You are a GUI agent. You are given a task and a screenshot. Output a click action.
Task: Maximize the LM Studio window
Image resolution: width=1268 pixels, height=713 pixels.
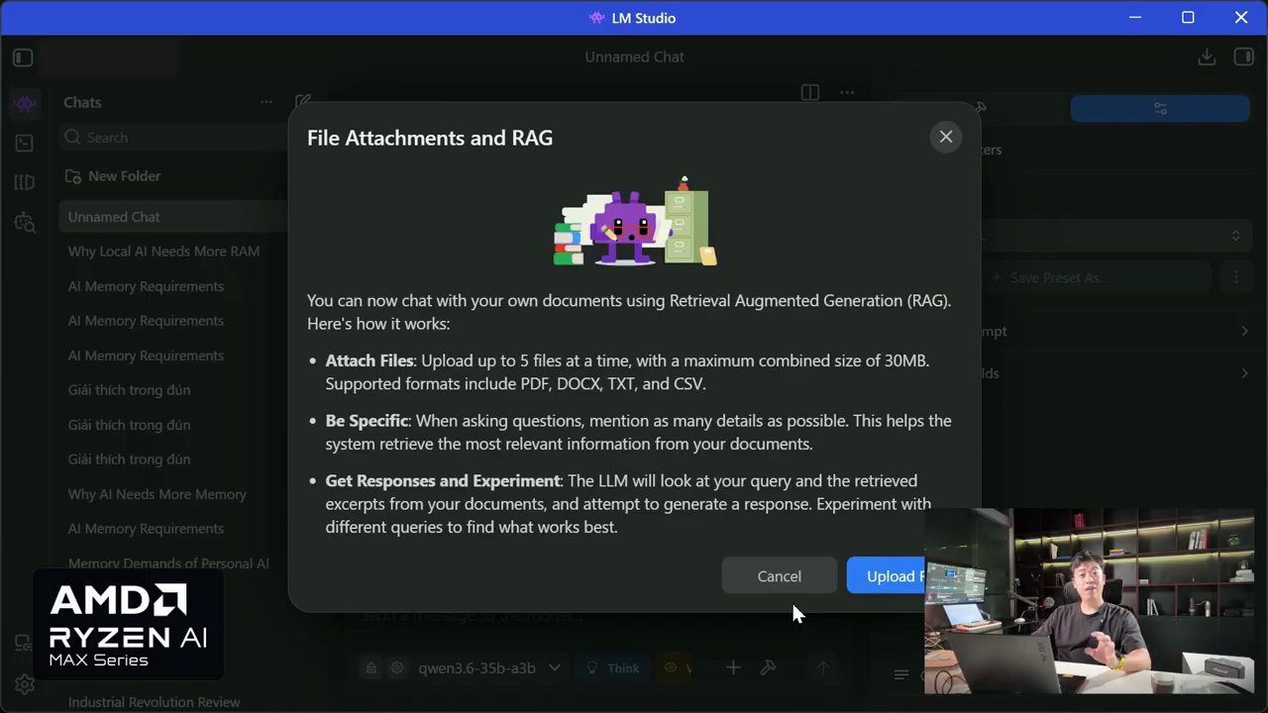(1188, 18)
